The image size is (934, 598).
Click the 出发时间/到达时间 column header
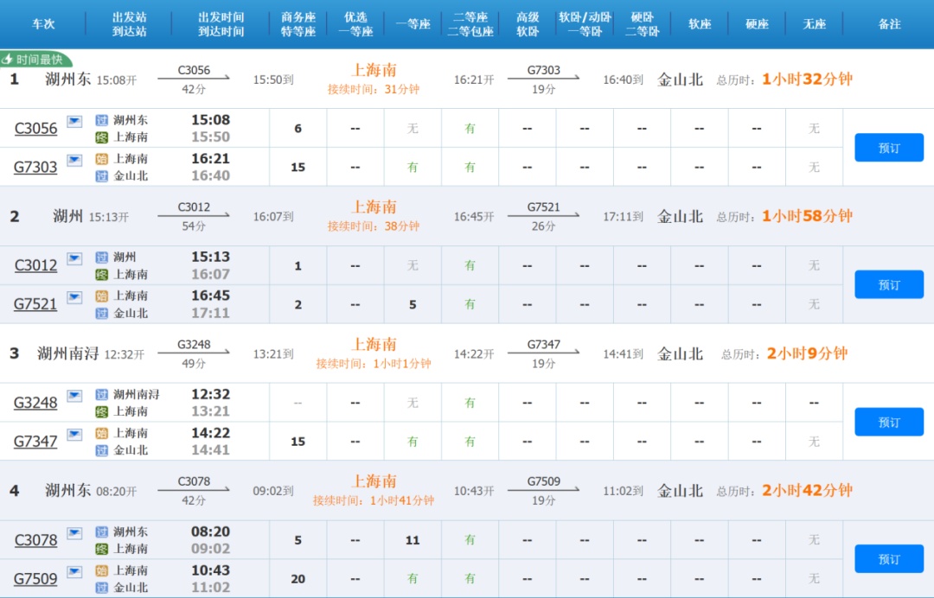(221, 24)
